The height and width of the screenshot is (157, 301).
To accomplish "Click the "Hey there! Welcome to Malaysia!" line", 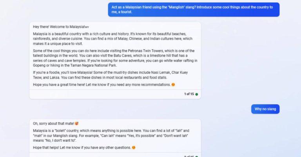I will click(x=61, y=27).
